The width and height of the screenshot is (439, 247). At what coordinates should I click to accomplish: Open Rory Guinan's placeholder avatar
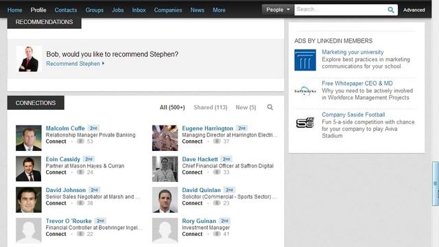pos(165,231)
